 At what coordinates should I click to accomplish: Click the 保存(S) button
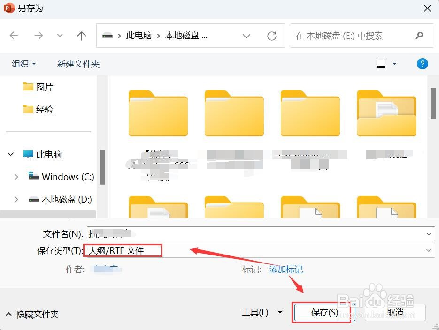[322, 312]
